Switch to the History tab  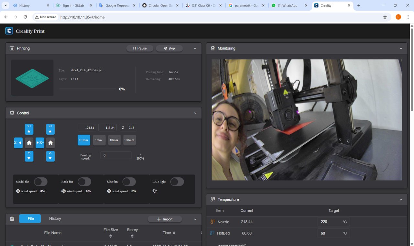(x=55, y=219)
